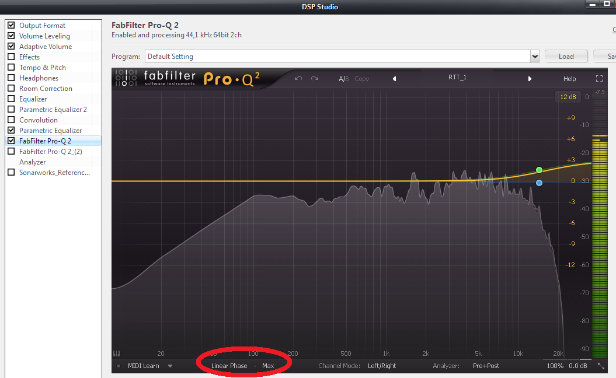Select Output Format in the DSP list
The height and width of the screenshot is (378, 616).
pyautogui.click(x=42, y=26)
